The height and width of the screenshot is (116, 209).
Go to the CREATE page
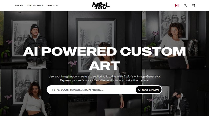point(19,5)
